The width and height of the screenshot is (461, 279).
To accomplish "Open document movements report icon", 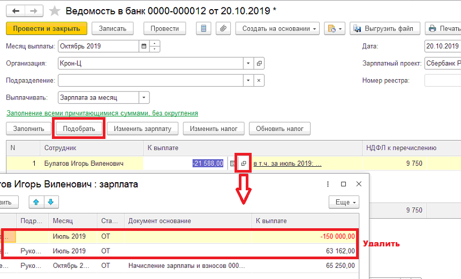I will pyautogui.click(x=203, y=28).
